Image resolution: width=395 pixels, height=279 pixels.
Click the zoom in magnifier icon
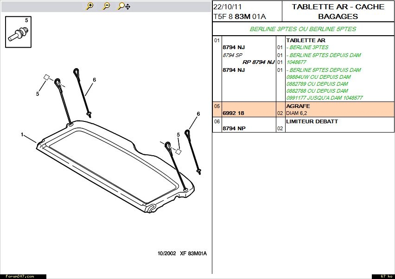(90, 6)
